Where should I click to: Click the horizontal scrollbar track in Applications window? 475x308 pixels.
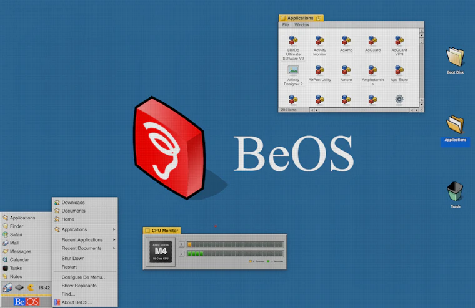tap(364, 110)
